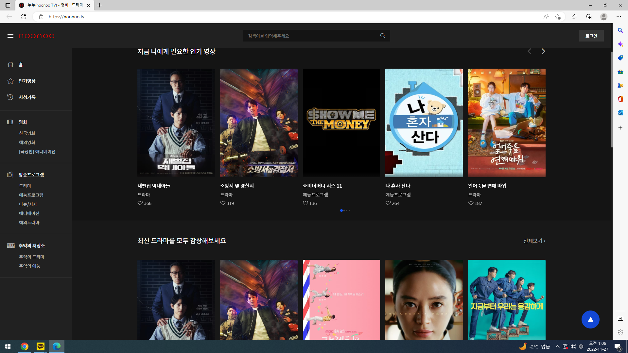The width and height of the screenshot is (628, 353).
Task: Show previous popular videos with left arrow
Action: click(529, 51)
